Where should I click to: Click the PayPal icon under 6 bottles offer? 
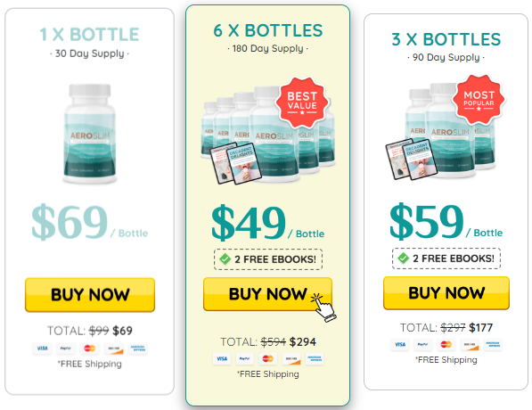tap(245, 358)
